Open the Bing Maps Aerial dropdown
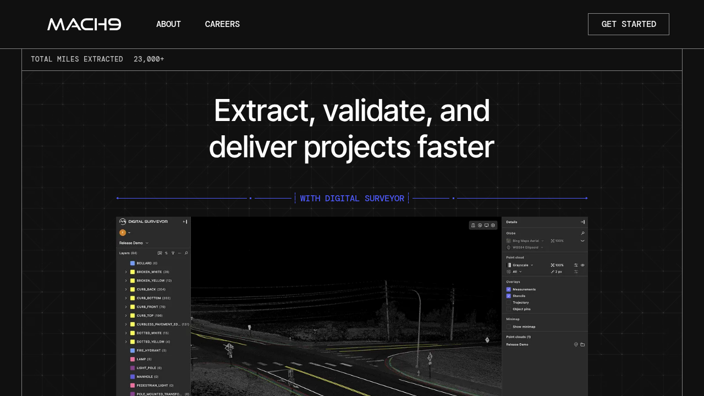 (x=542, y=240)
